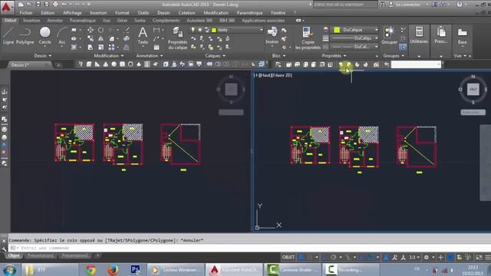The image size is (491, 276).
Task: Switch to Présentation1 layout tab
Action: tap(41, 255)
